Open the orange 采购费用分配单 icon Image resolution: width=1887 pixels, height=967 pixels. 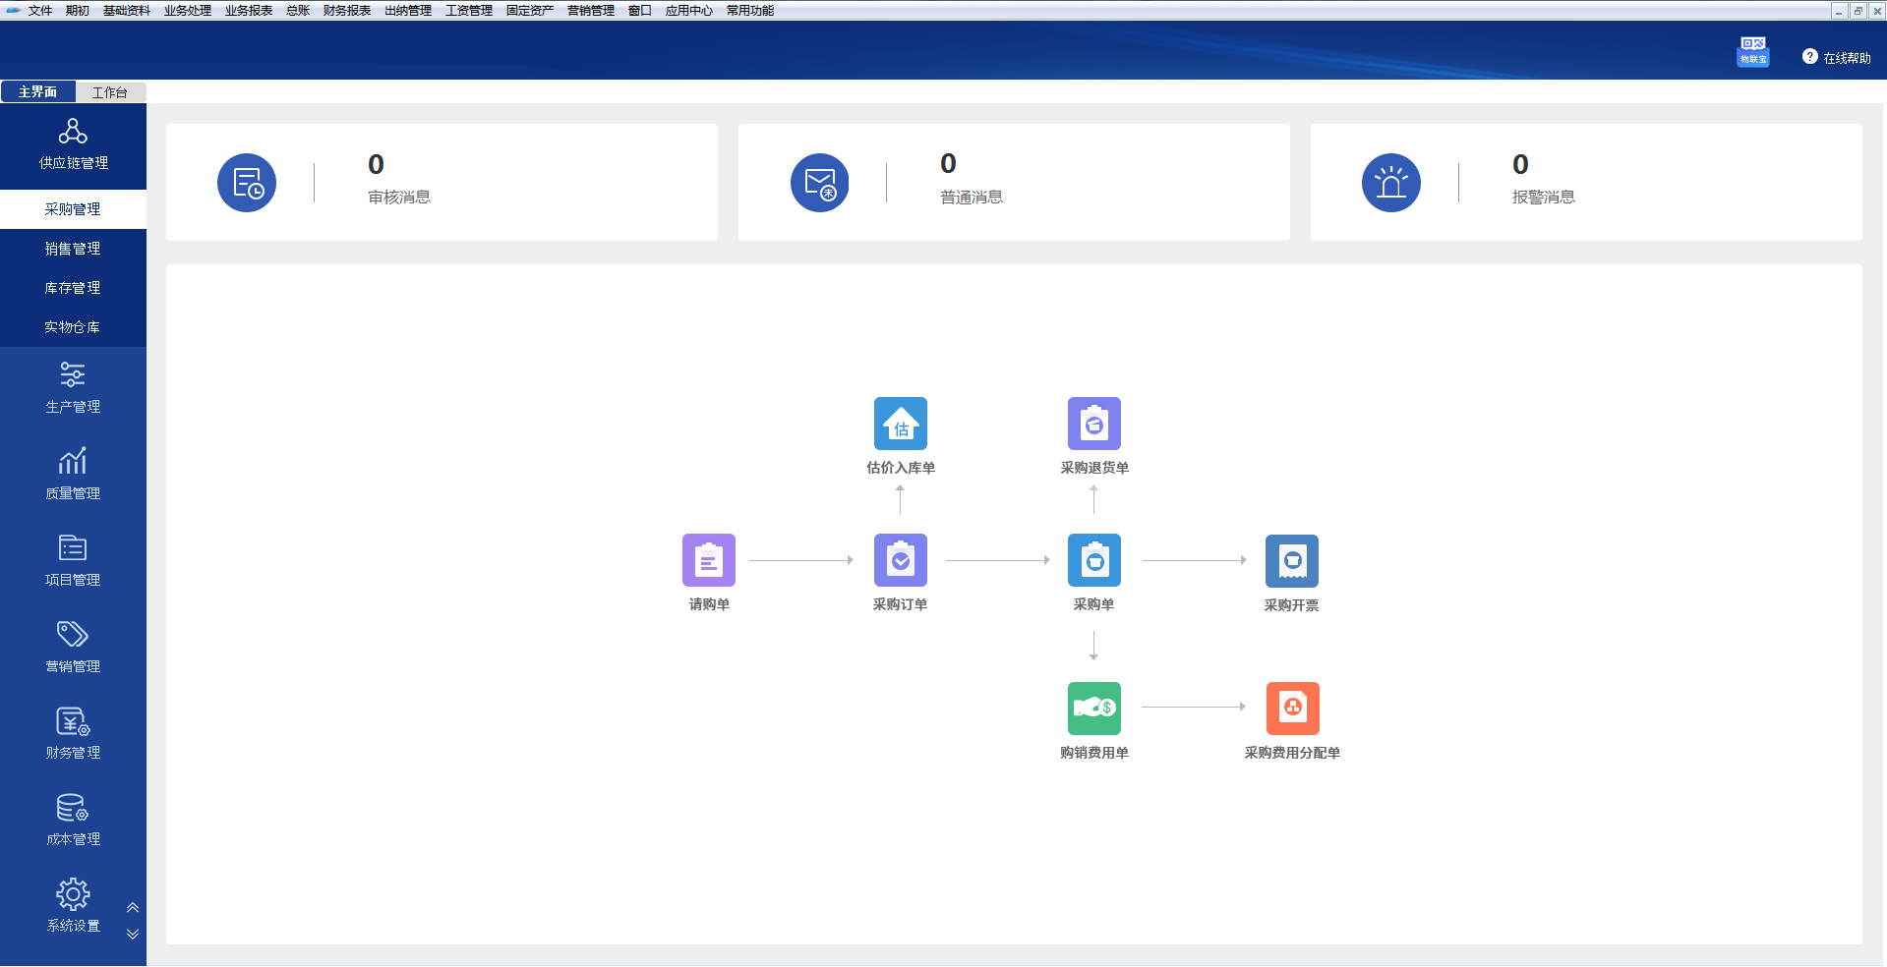click(x=1292, y=709)
